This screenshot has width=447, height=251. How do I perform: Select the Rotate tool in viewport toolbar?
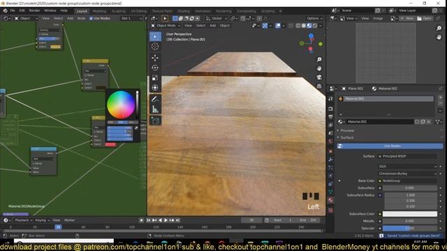[x=155, y=68]
